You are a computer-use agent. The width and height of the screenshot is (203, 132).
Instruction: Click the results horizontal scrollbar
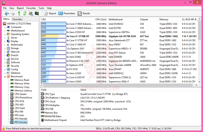[x=118, y=85]
